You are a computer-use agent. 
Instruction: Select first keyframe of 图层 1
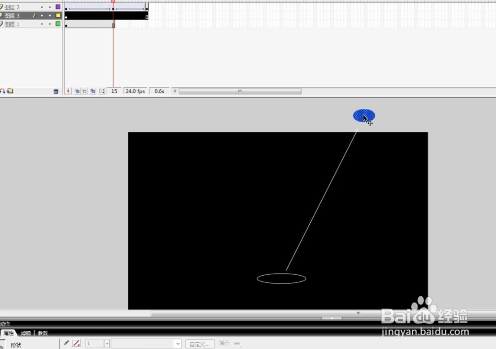pyautogui.click(x=66, y=26)
